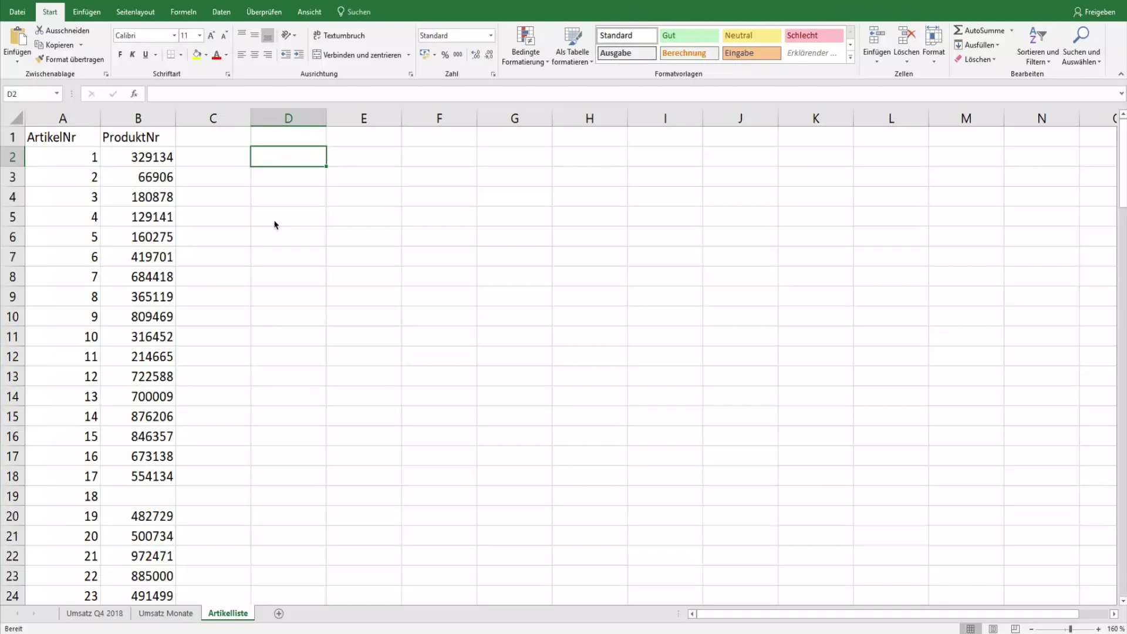The image size is (1127, 634).
Task: Open Als Tabelle formatieren
Action: pyautogui.click(x=572, y=46)
